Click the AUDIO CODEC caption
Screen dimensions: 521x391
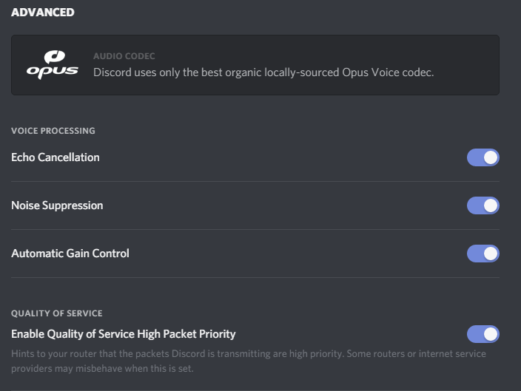pyautogui.click(x=124, y=56)
